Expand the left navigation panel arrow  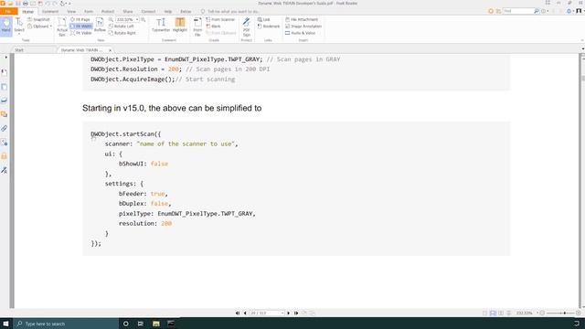[5, 57]
